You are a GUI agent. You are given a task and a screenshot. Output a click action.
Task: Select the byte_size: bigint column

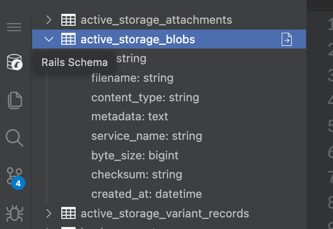[135, 156]
